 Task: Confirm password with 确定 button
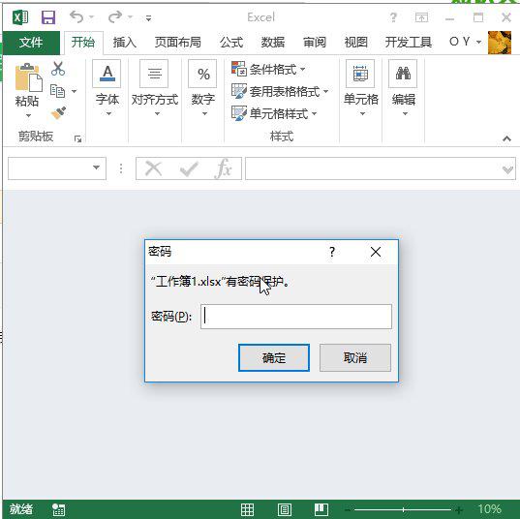tap(274, 357)
